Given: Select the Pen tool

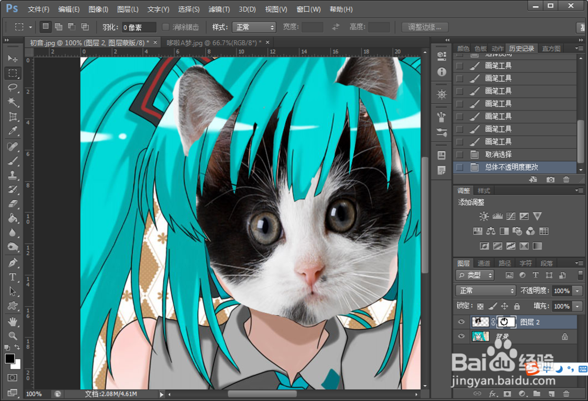Looking at the screenshot, I should (x=12, y=263).
